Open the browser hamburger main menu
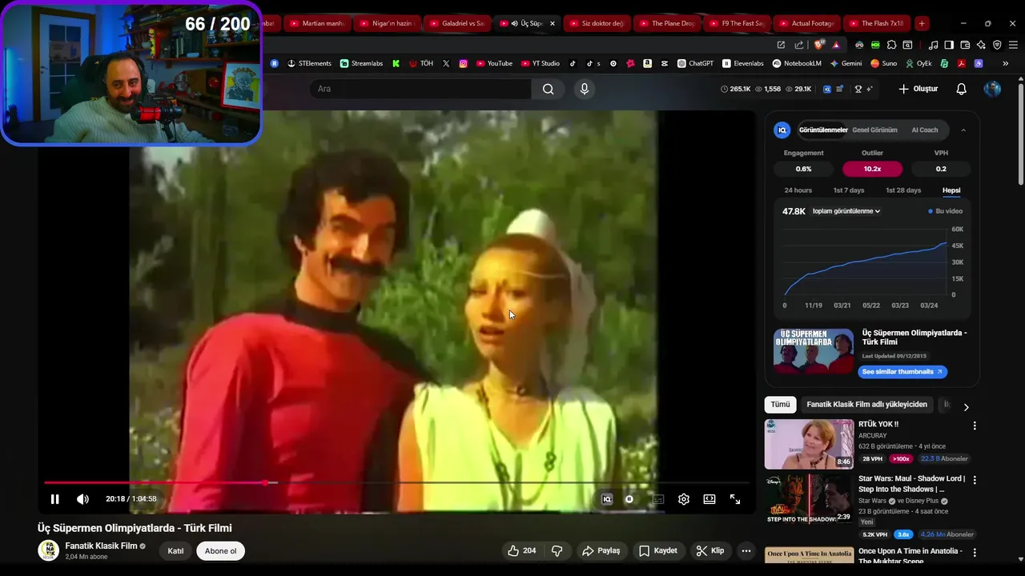The image size is (1025, 576). pyautogui.click(x=1013, y=45)
